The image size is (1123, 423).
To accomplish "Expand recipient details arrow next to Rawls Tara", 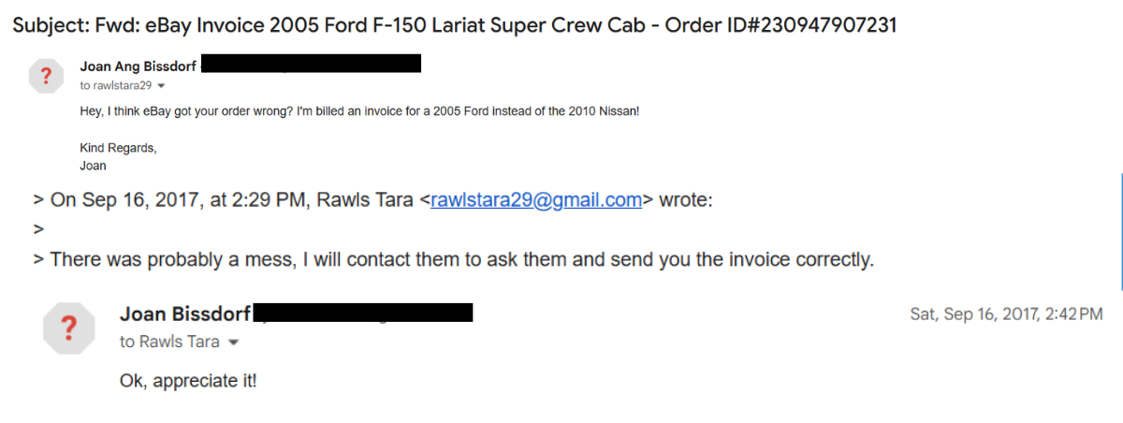I will (x=234, y=343).
